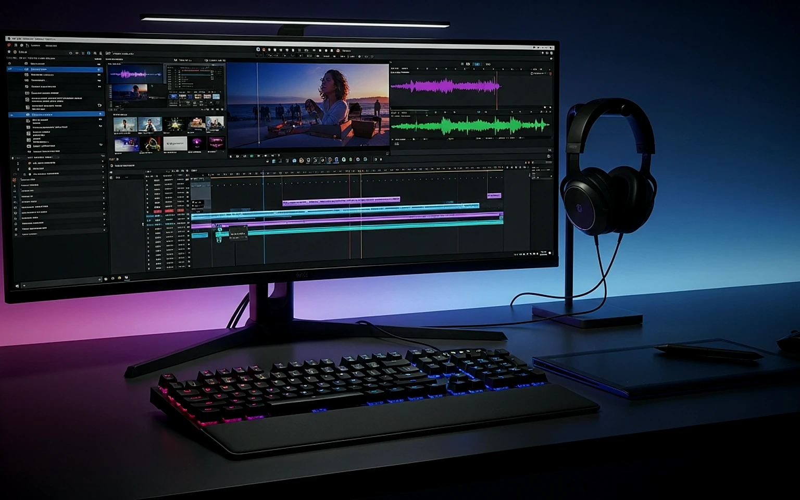Select the second man-in-white-shirt thumbnail in the media bin
The width and height of the screenshot is (800, 500).
pyautogui.click(x=150, y=124)
